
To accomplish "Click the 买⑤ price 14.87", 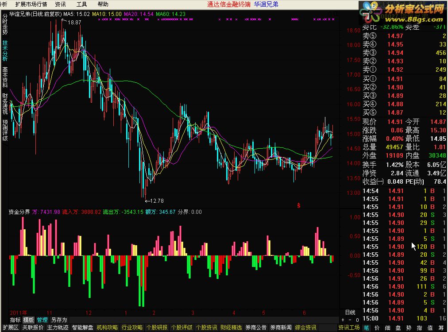I will pos(395,112).
